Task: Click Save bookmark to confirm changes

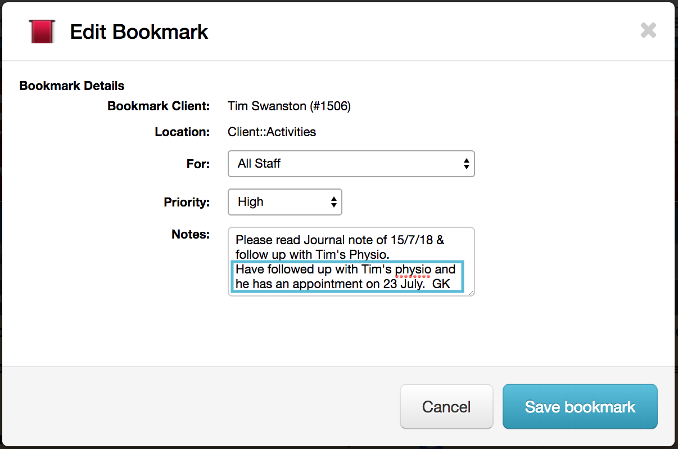Action: [580, 406]
